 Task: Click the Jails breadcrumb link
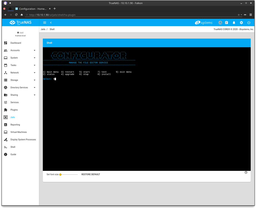pyautogui.click(x=43, y=29)
